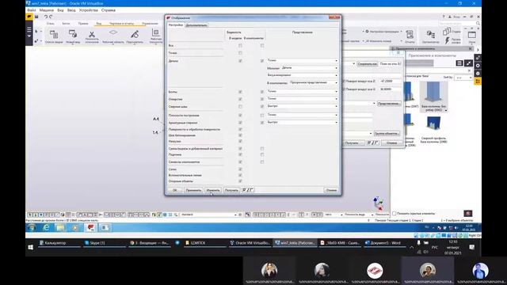Viewport: 507px width, 285px height.
Task: Click the Перерисовать redraw icon
Action: (x=135, y=36)
